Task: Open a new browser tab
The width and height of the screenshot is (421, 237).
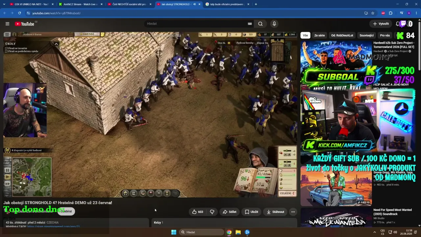Action: point(256,4)
